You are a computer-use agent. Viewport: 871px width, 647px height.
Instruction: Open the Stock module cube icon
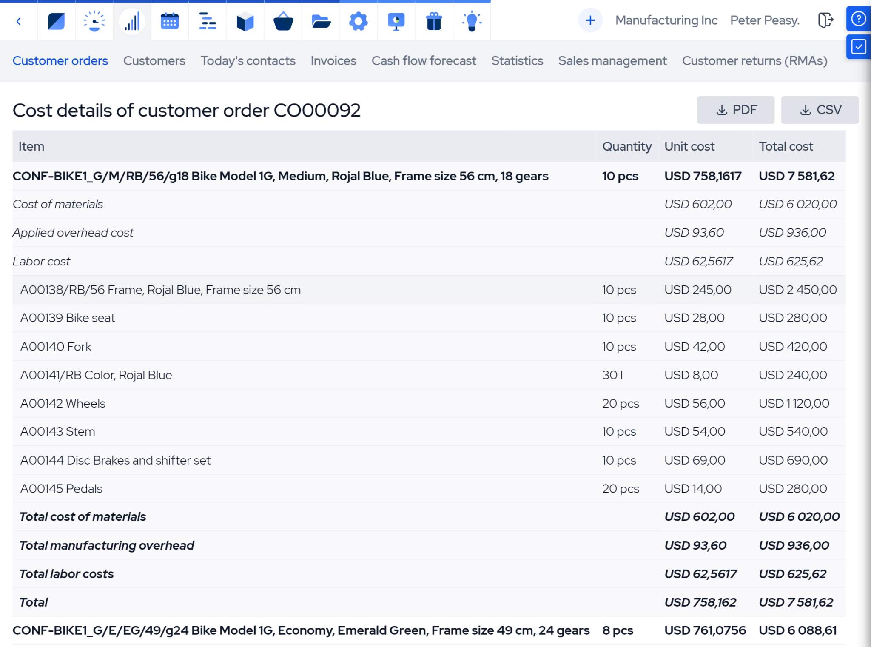pyautogui.click(x=245, y=20)
